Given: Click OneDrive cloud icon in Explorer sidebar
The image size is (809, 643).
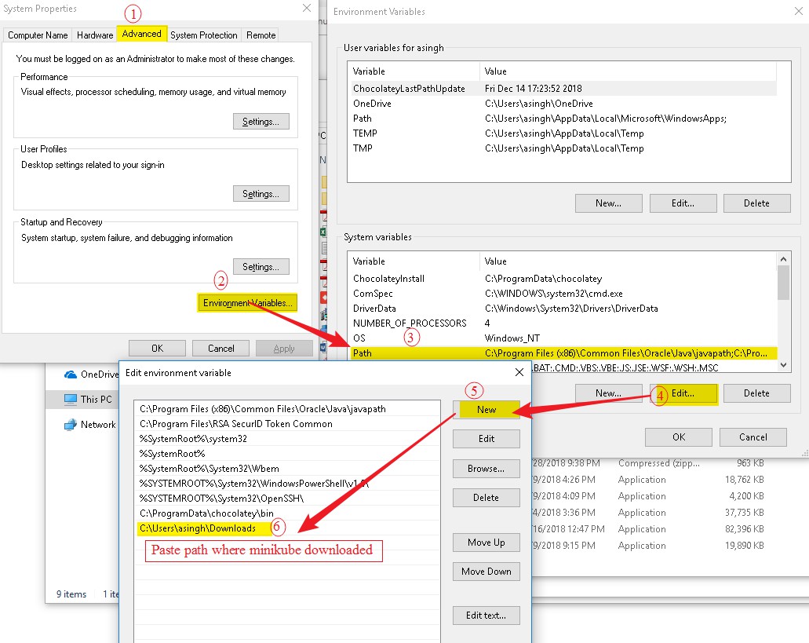Looking at the screenshot, I should click(x=70, y=374).
